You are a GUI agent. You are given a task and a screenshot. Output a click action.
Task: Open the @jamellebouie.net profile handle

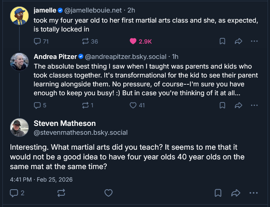98,10
